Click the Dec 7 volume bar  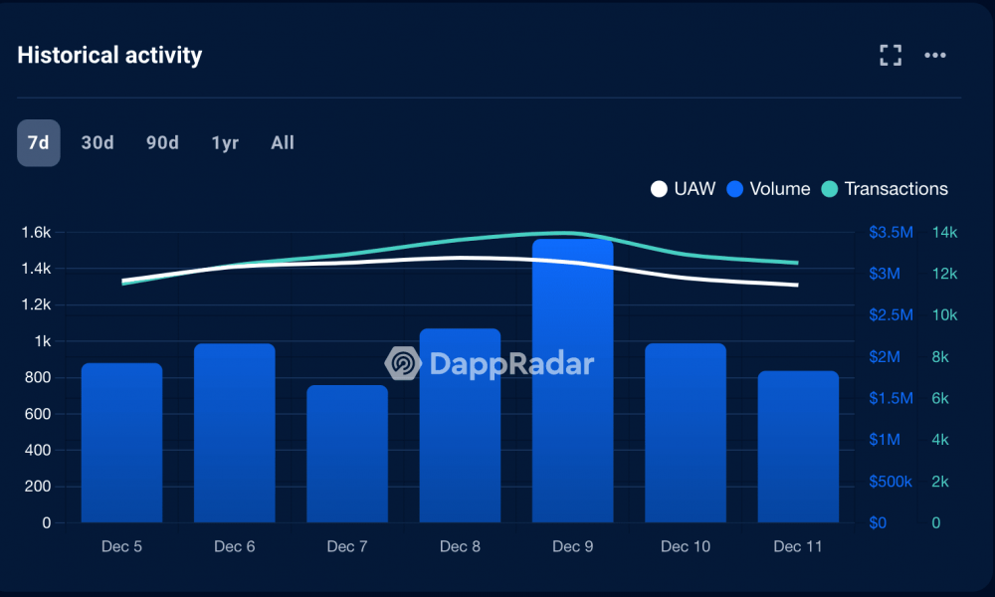347,454
